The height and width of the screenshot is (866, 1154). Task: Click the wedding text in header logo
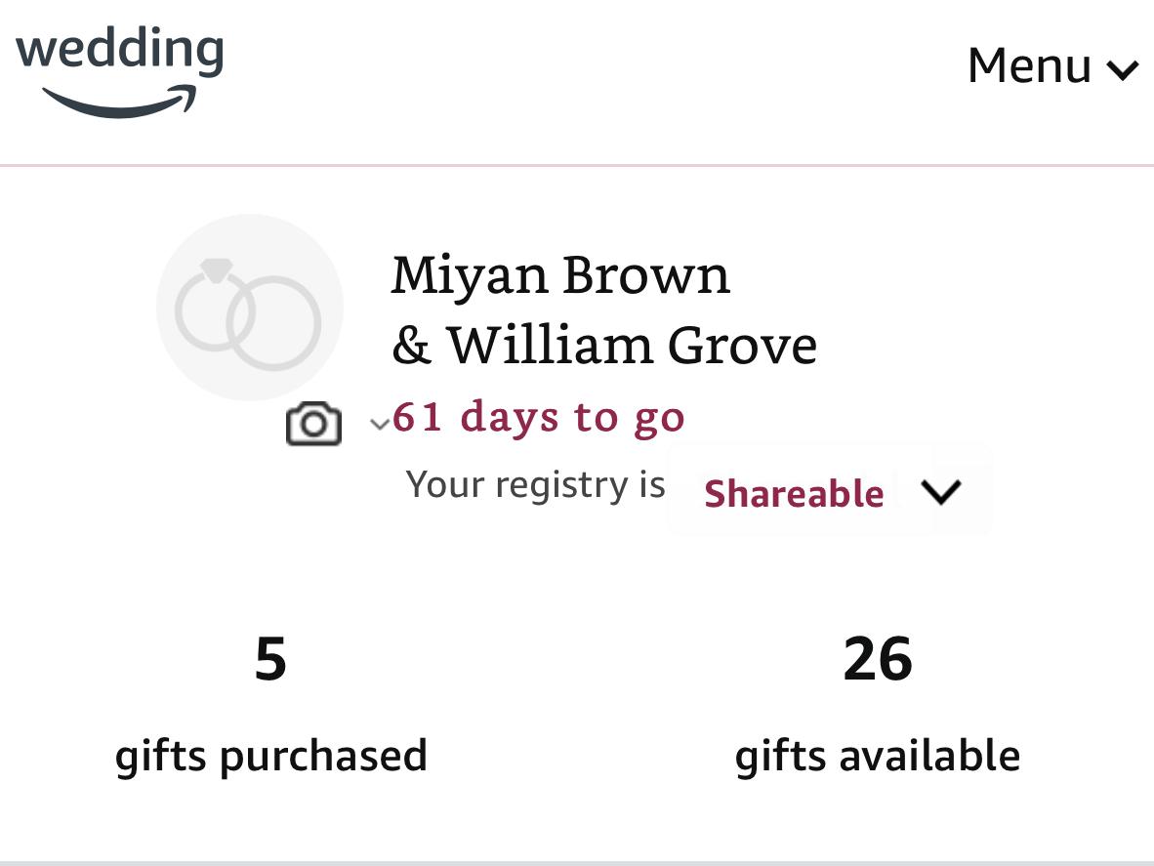(120, 50)
